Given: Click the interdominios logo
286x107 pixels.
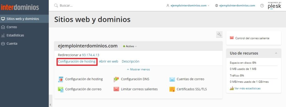Looking at the screenshot, I should [20, 7].
